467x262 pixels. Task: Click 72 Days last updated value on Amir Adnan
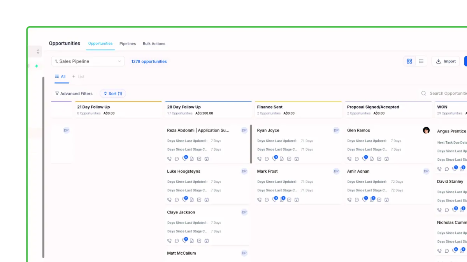tap(397, 182)
